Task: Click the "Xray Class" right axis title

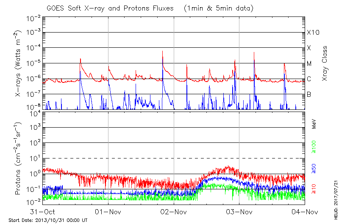Action: [325, 63]
